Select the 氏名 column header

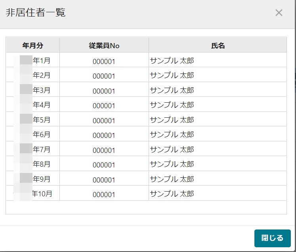pos(218,45)
